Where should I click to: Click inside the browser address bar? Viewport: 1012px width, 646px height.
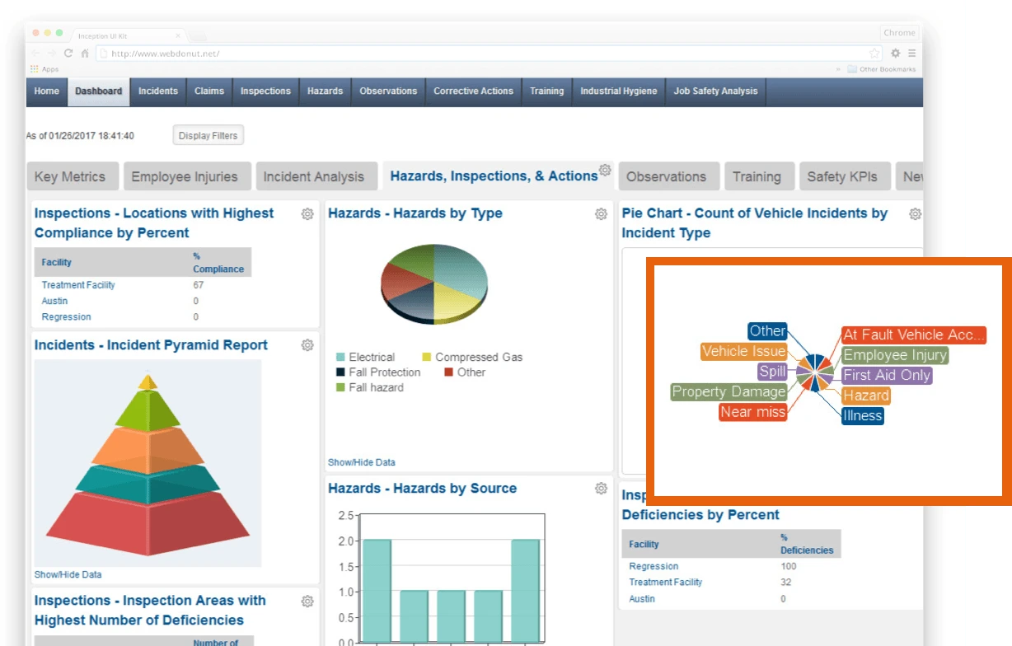(330, 52)
